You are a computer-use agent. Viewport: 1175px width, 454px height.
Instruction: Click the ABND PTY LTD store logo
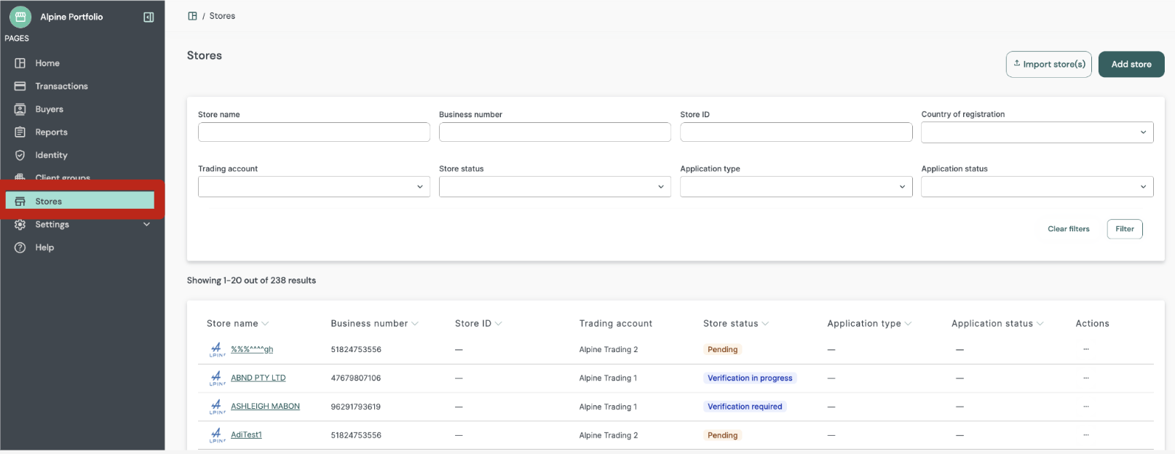(x=217, y=378)
